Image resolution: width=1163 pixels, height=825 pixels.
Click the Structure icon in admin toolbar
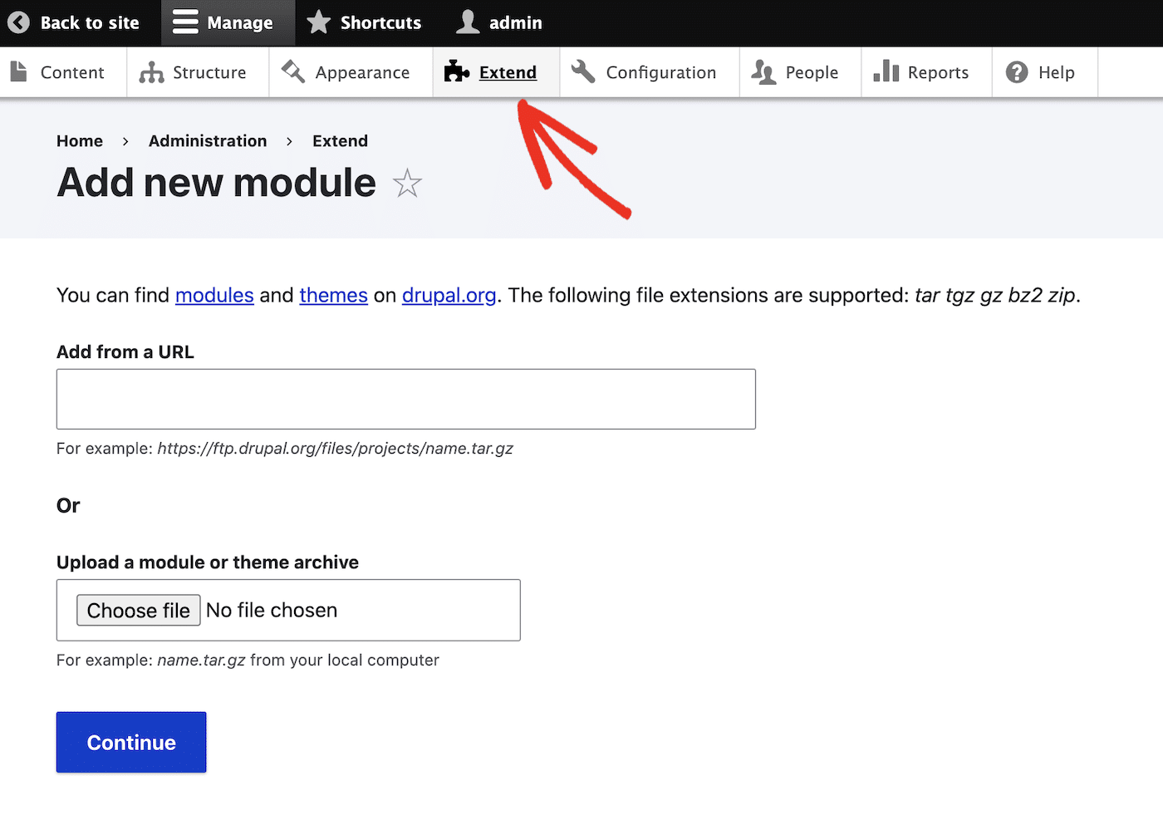[150, 72]
